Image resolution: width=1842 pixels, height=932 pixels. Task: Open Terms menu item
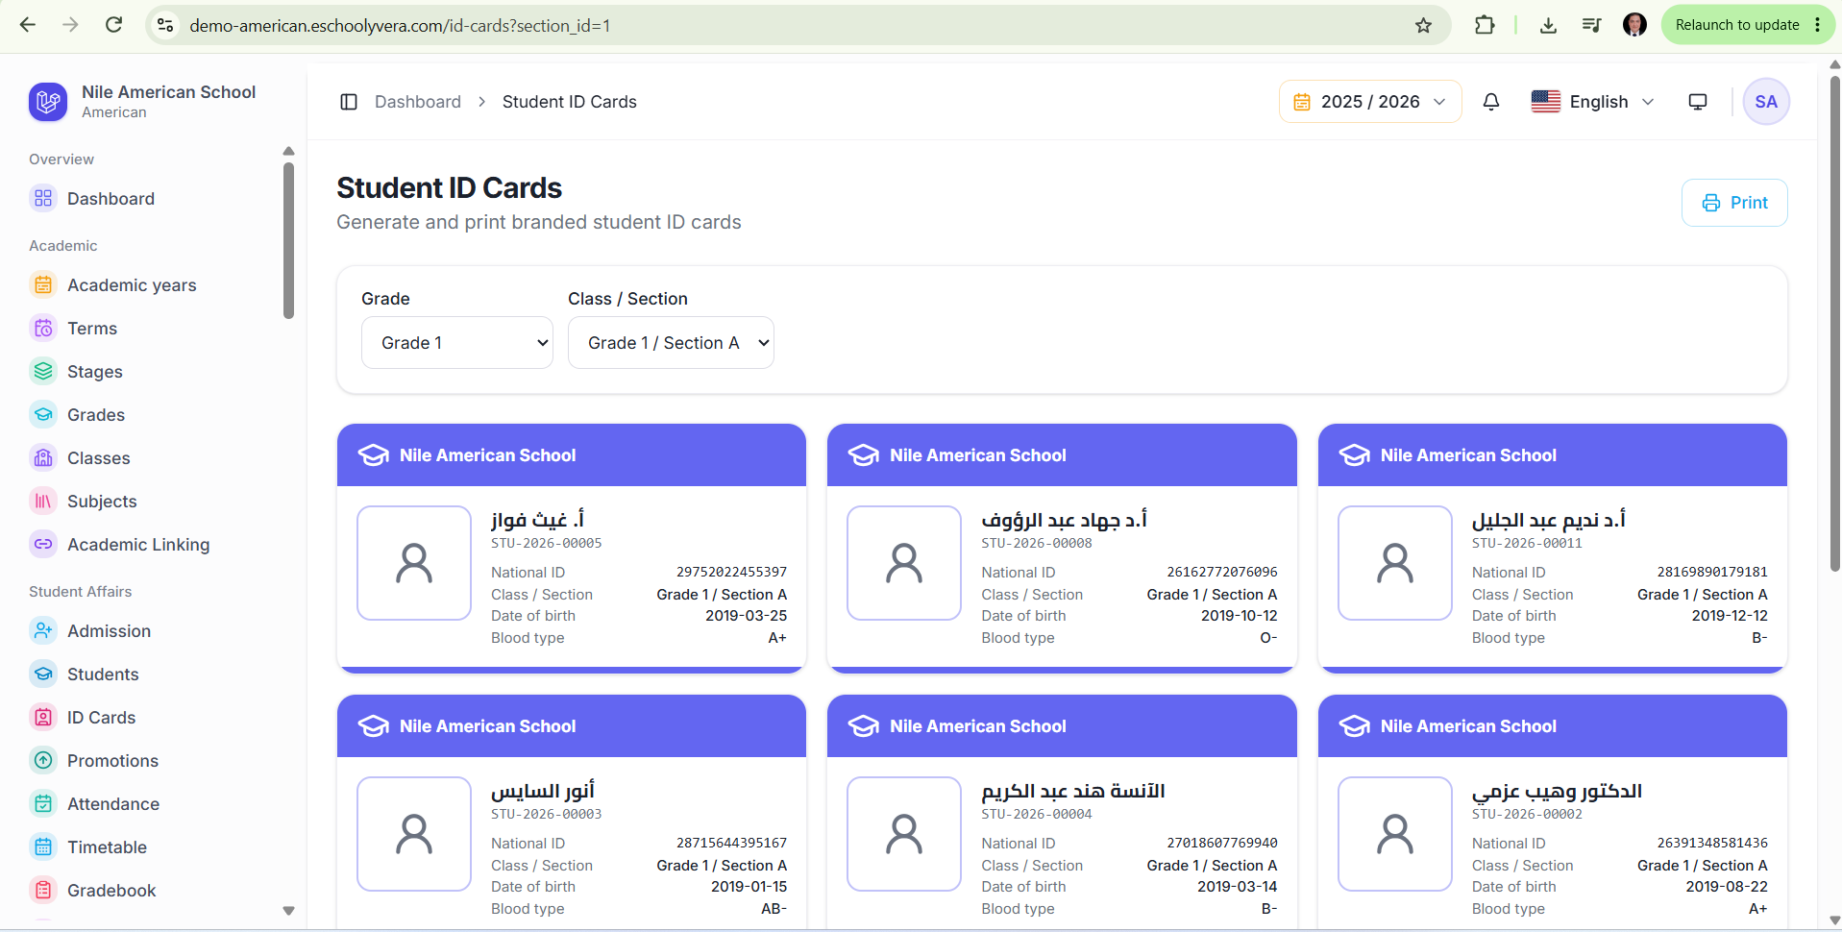coord(92,329)
